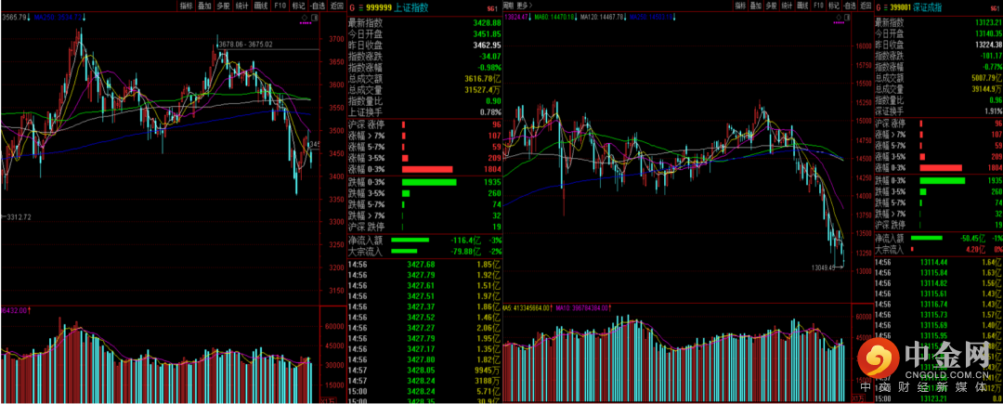Toggle 叠加 overlay on the left chart
The height and width of the screenshot is (404, 1003).
[x=204, y=6]
